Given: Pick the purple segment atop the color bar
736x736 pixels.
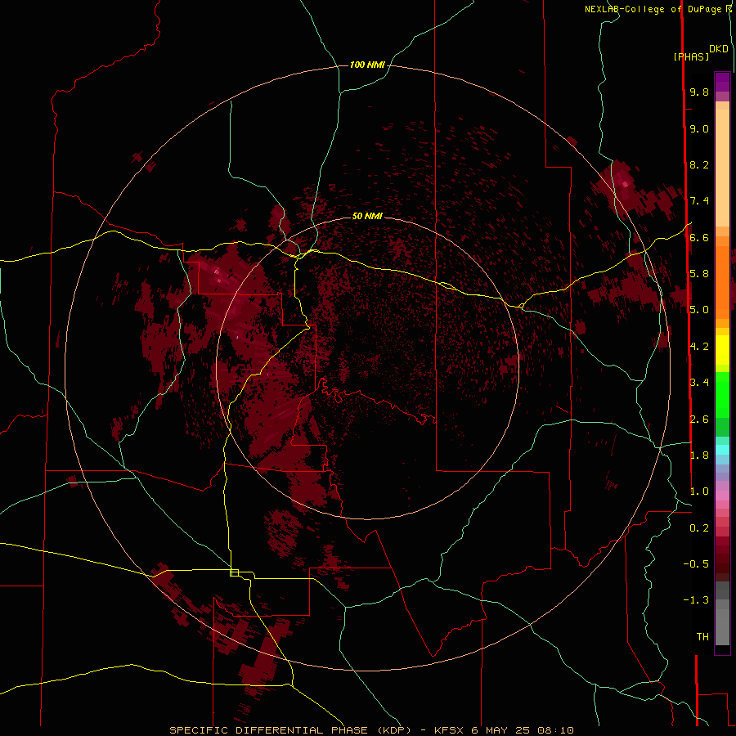Looking at the screenshot, I should pos(722,82).
